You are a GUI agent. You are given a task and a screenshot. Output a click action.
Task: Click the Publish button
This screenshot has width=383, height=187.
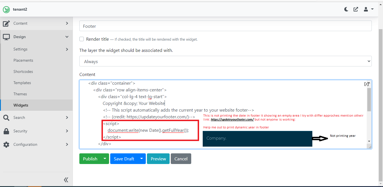[x=90, y=159]
